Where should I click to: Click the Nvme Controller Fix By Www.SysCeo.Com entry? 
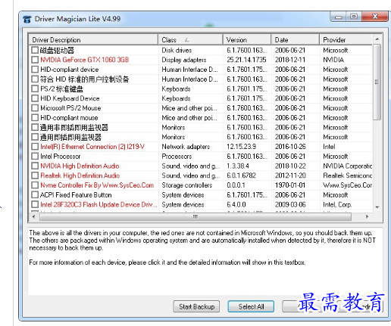(x=97, y=185)
